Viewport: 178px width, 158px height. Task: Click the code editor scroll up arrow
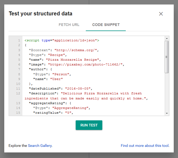coord(167,38)
